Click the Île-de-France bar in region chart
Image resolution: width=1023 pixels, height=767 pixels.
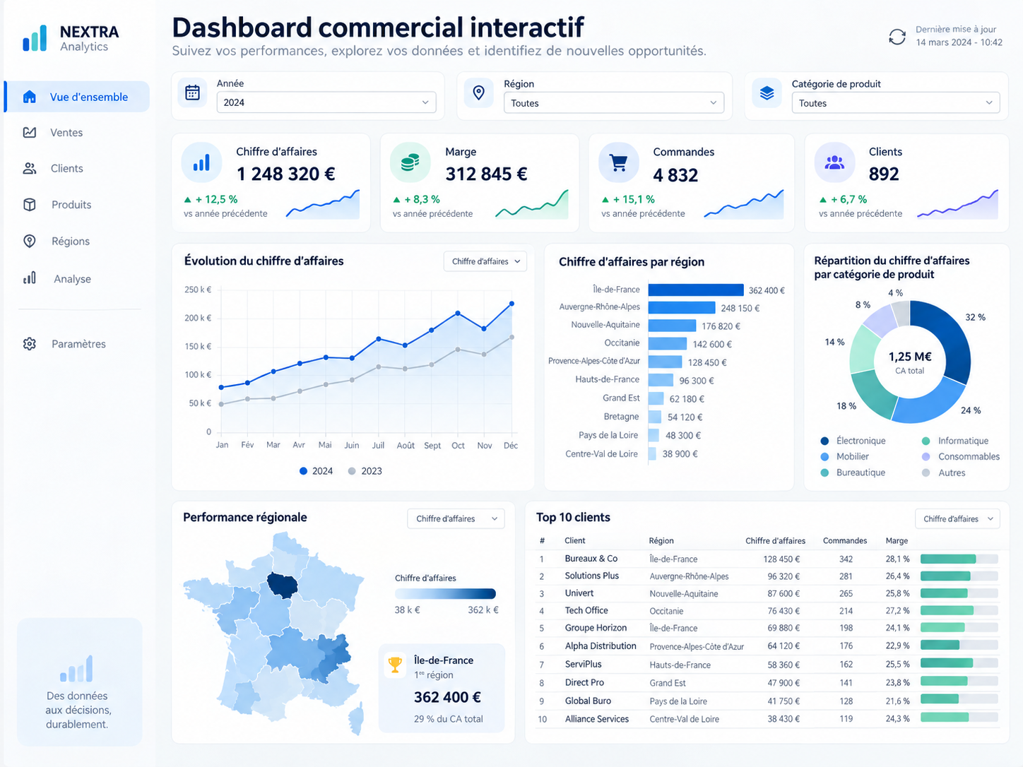[x=696, y=290]
